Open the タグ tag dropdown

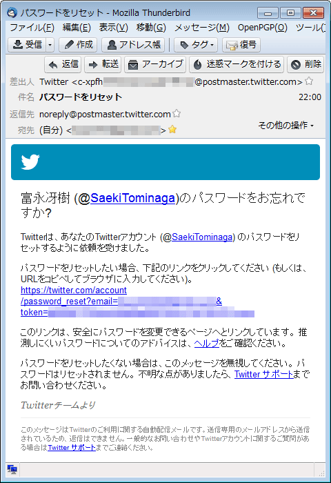point(196,45)
